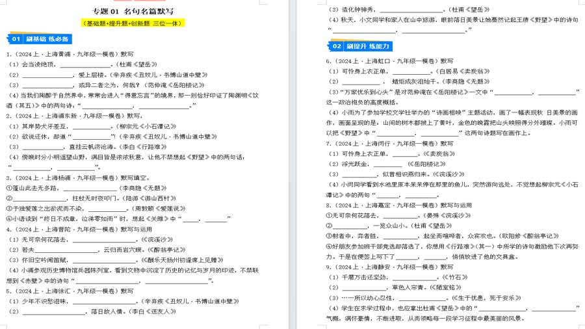Click the phrase "一览众山小"

pyautogui.click(x=389, y=226)
